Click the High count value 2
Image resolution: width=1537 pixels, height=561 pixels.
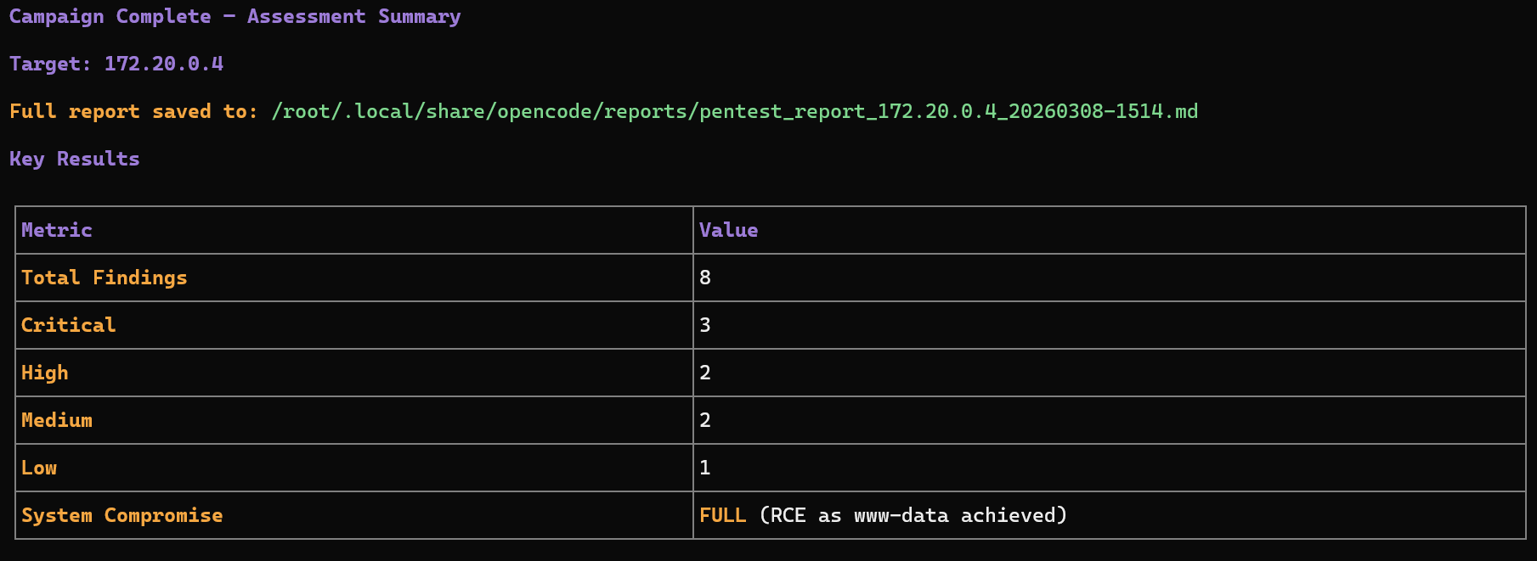705,373
